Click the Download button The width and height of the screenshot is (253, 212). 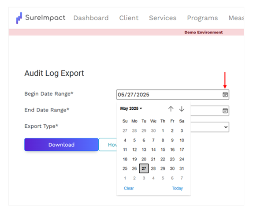click(61, 145)
